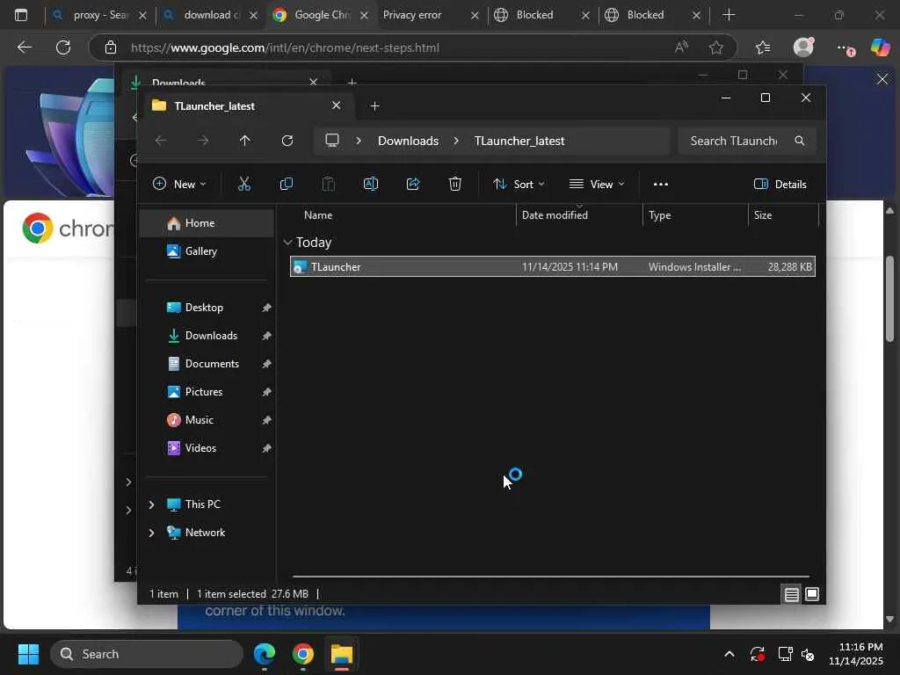Go up one folder level arrow
This screenshot has width=900, height=675.
(245, 141)
